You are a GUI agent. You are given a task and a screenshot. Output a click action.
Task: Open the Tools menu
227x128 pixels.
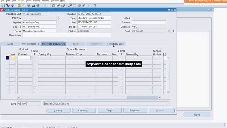pos(28,1)
